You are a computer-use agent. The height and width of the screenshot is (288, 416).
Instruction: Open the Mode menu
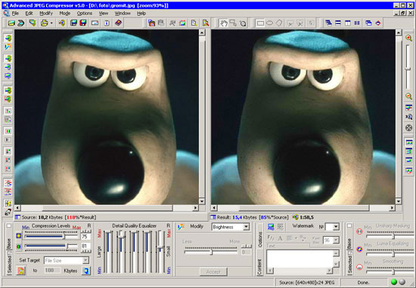tap(65, 14)
